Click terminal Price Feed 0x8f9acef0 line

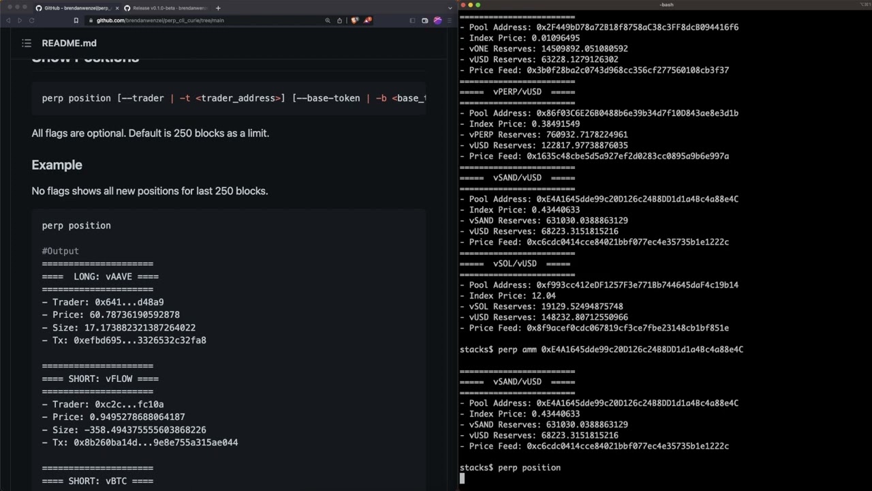coord(594,329)
